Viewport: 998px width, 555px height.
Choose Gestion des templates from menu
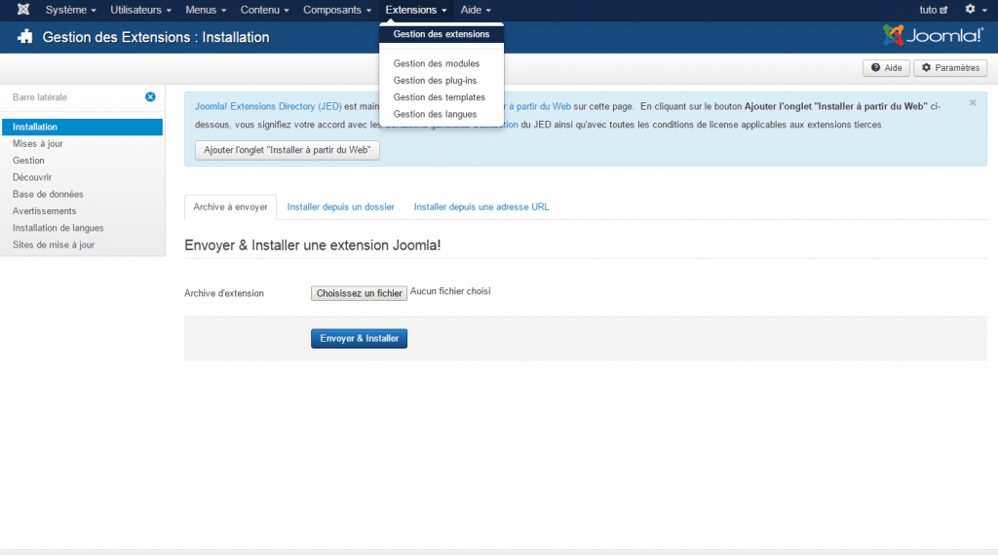439,97
